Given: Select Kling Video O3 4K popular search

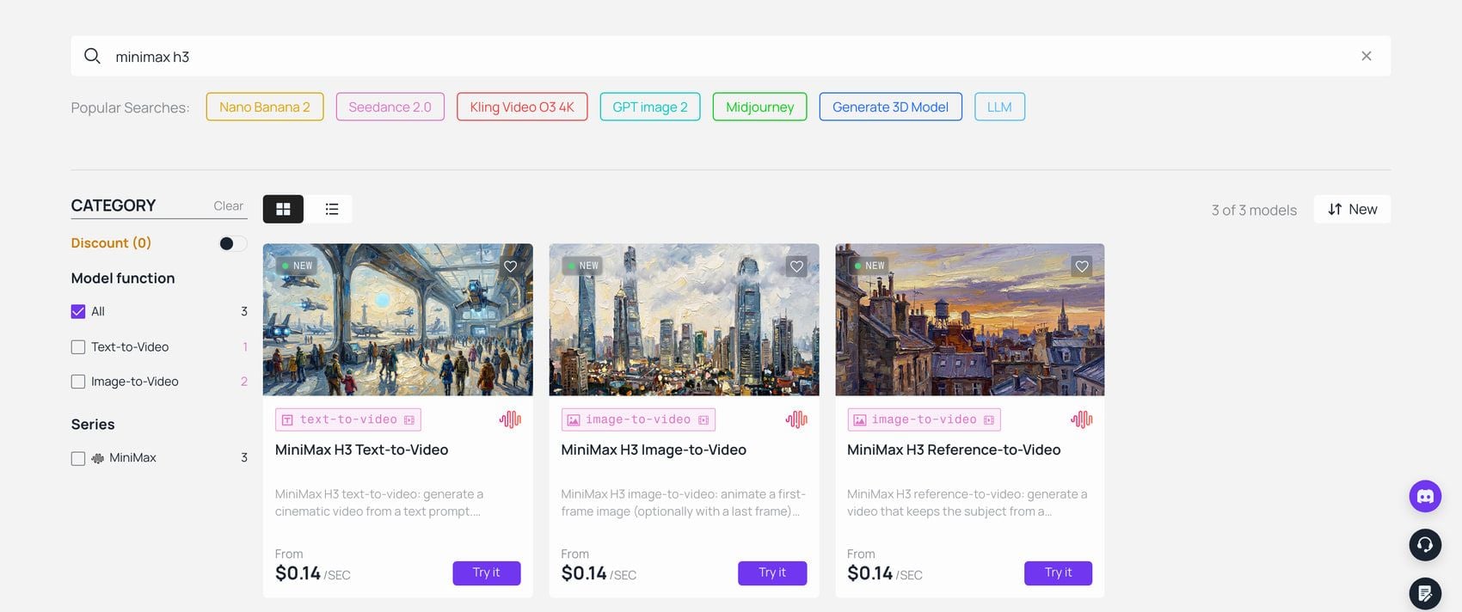Looking at the screenshot, I should (522, 107).
